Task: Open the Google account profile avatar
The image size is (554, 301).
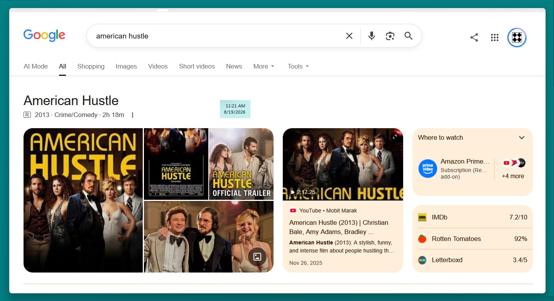Action: coord(517,37)
